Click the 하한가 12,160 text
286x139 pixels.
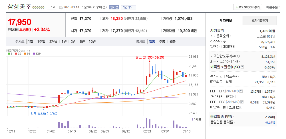point(135,31)
